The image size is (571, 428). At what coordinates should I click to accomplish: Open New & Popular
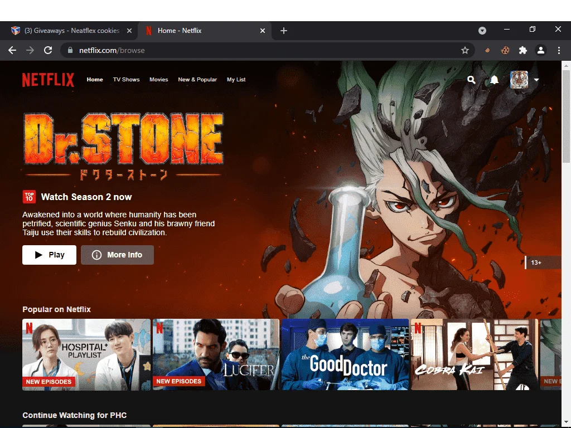[x=197, y=79]
